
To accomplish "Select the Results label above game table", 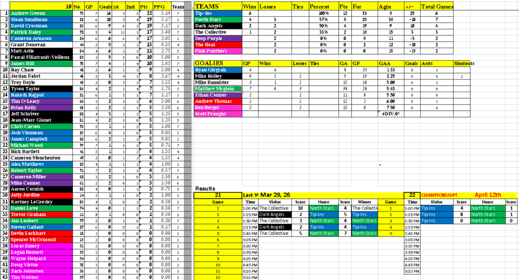I will [205, 189].
